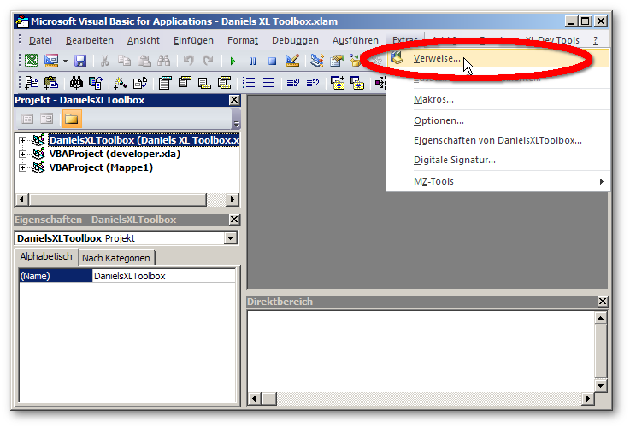View Object icon in Projekt pane
The width and height of the screenshot is (630, 428).
coord(47,119)
